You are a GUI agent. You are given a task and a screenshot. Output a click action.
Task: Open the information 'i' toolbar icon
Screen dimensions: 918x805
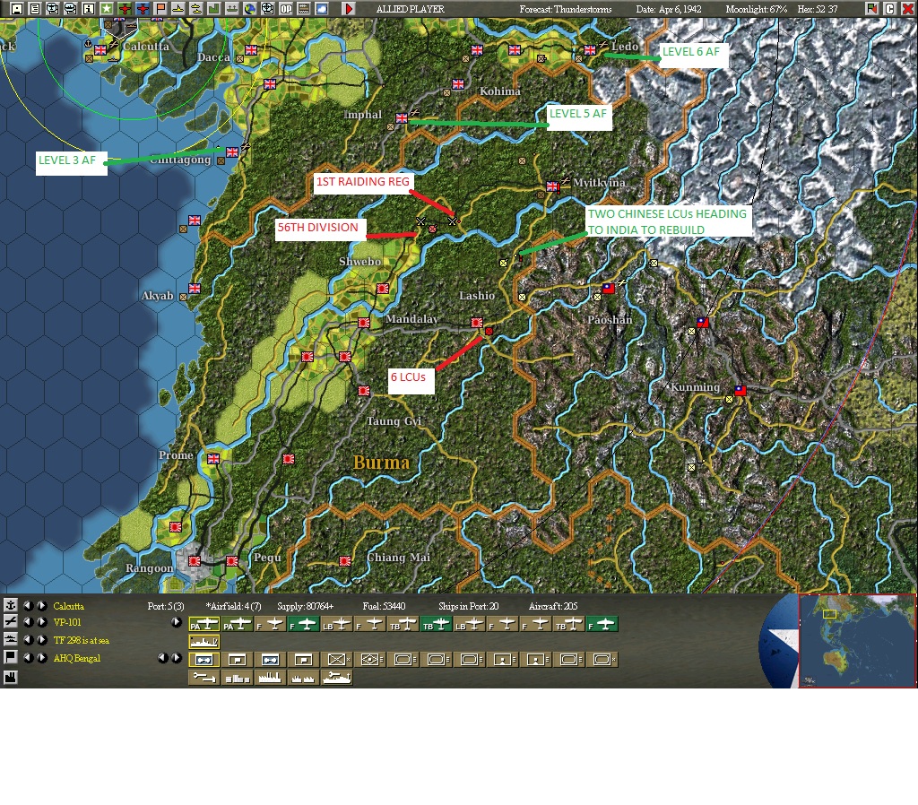(89, 9)
